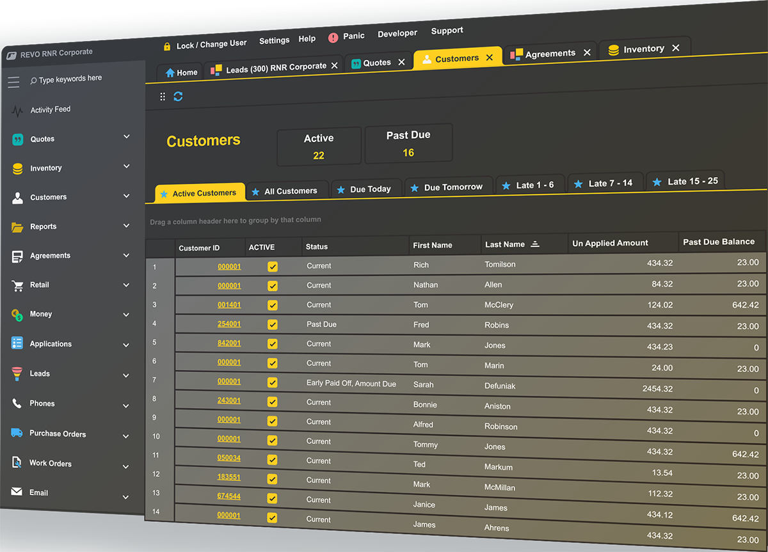Image resolution: width=768 pixels, height=552 pixels.
Task: Toggle the ACTIVE checkbox for Sarah Defuniak
Action: (273, 382)
